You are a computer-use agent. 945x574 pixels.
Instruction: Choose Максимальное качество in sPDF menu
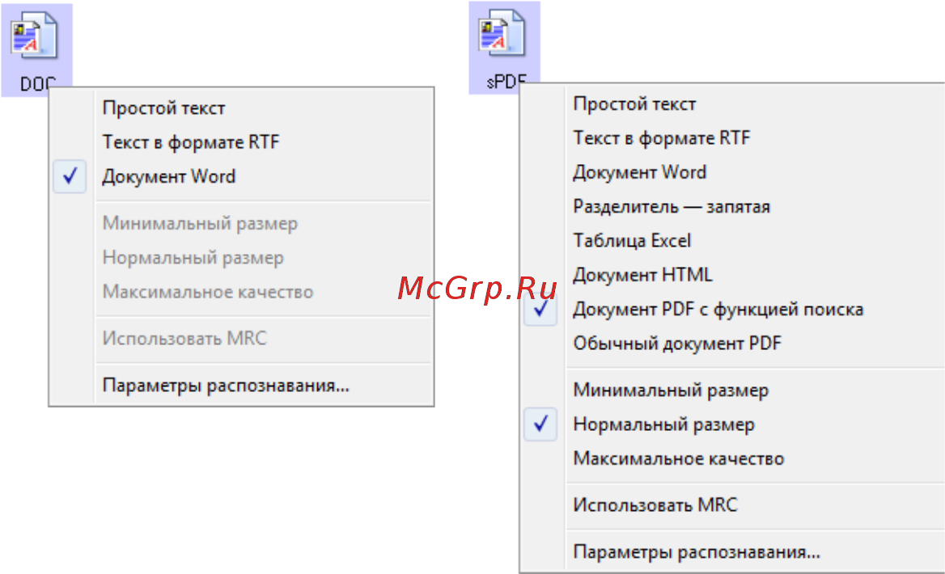(x=732, y=459)
